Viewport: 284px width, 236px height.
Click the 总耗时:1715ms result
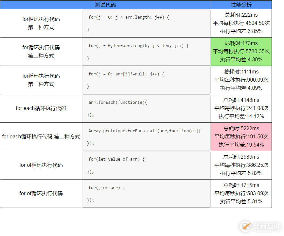(x=241, y=185)
